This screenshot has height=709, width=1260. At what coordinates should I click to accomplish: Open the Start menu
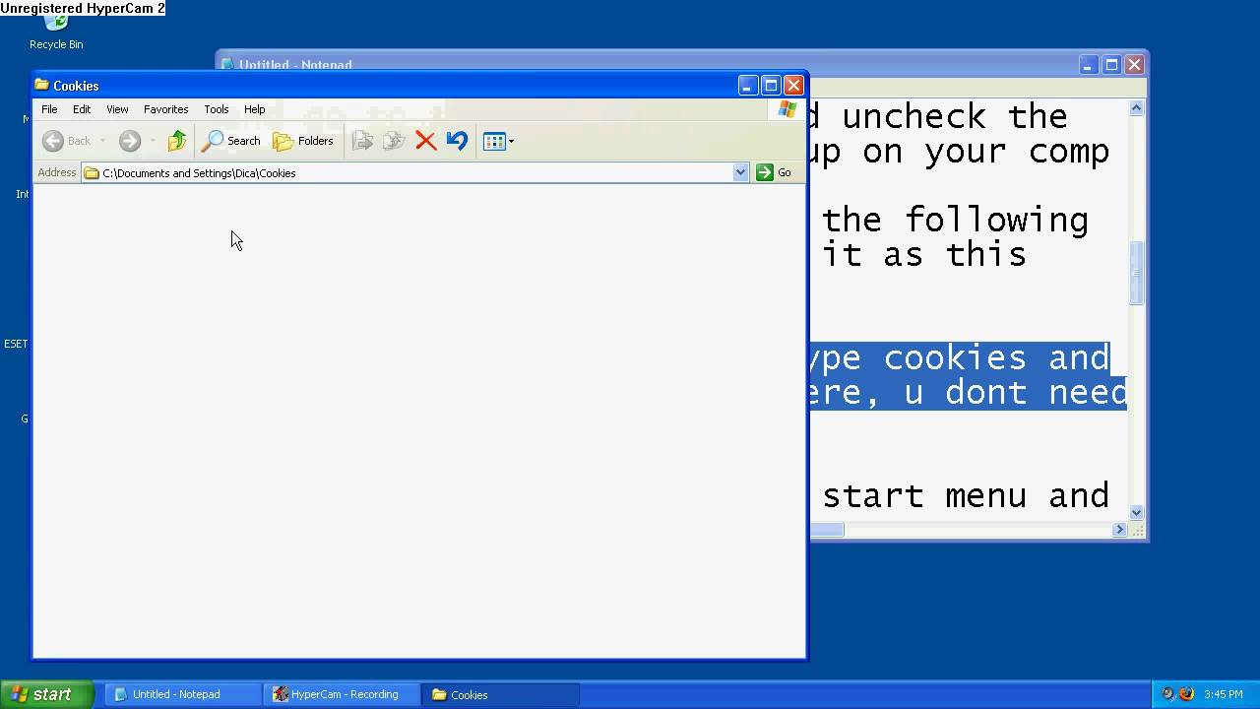[x=46, y=694]
